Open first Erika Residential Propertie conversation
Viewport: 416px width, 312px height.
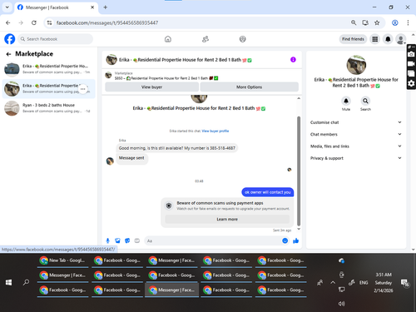(x=49, y=69)
